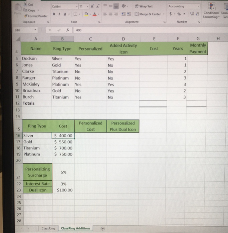Select the column B header
Screen dimensions: 228x233
(62, 39)
